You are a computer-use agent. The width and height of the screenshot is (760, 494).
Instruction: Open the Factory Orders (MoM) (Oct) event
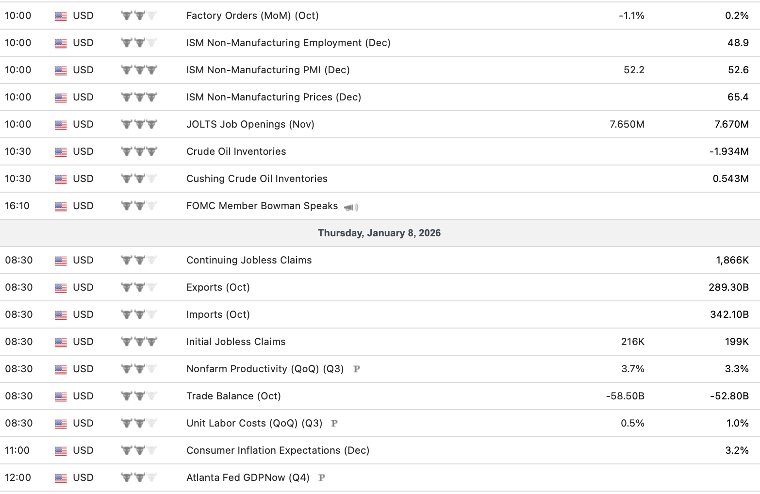252,16
